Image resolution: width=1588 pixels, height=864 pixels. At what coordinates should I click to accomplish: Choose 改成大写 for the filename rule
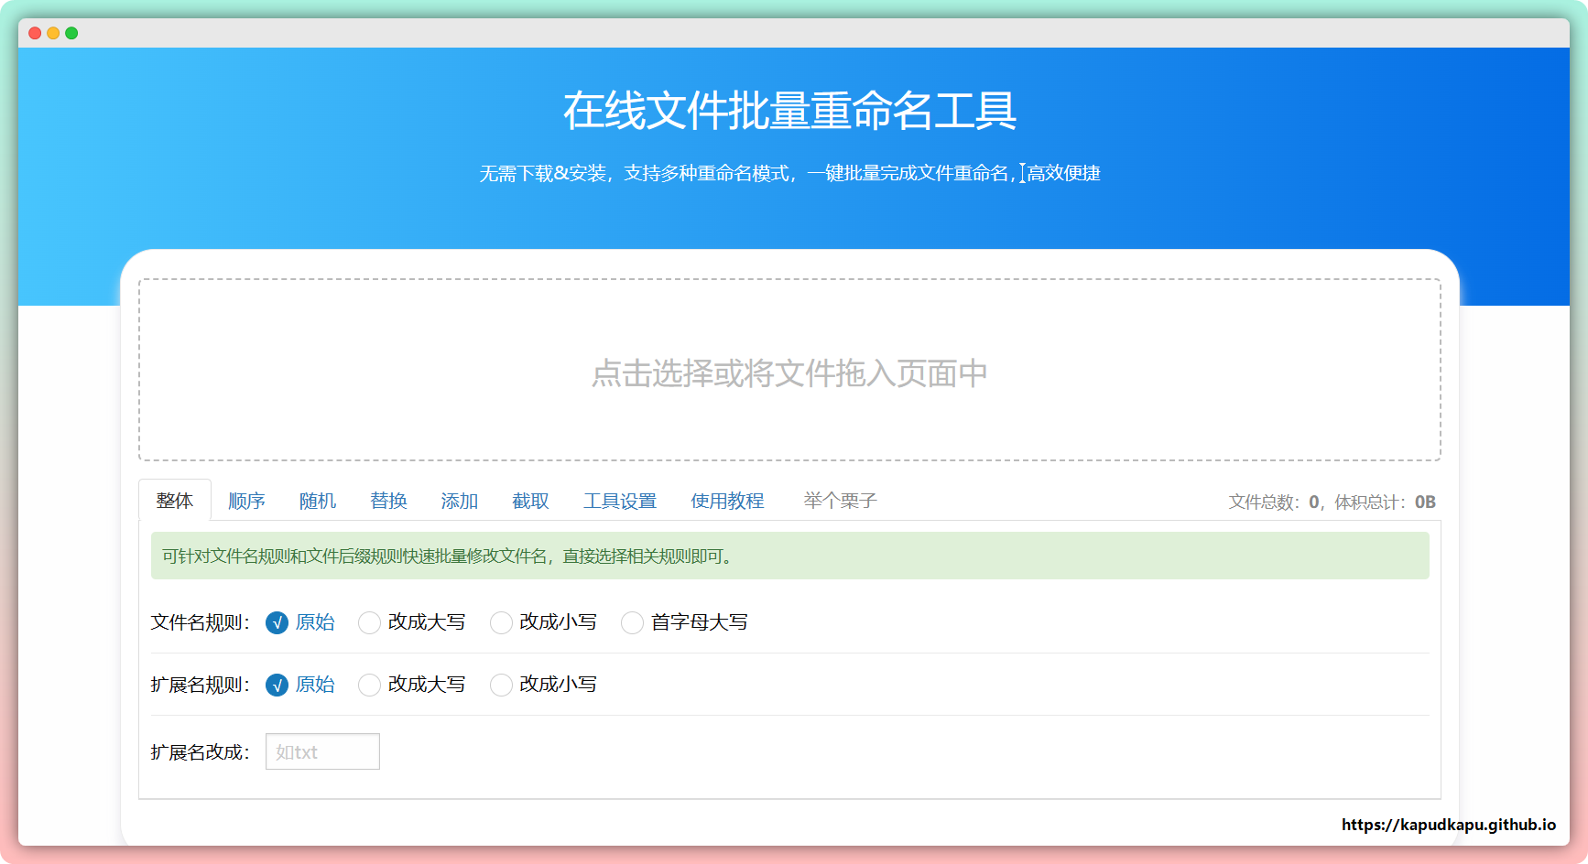click(x=370, y=623)
